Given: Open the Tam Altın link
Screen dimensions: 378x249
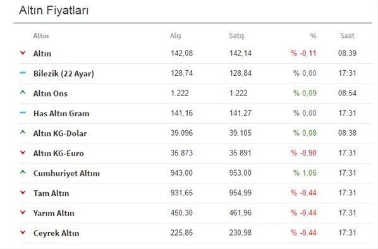Looking at the screenshot, I should tap(51, 193).
